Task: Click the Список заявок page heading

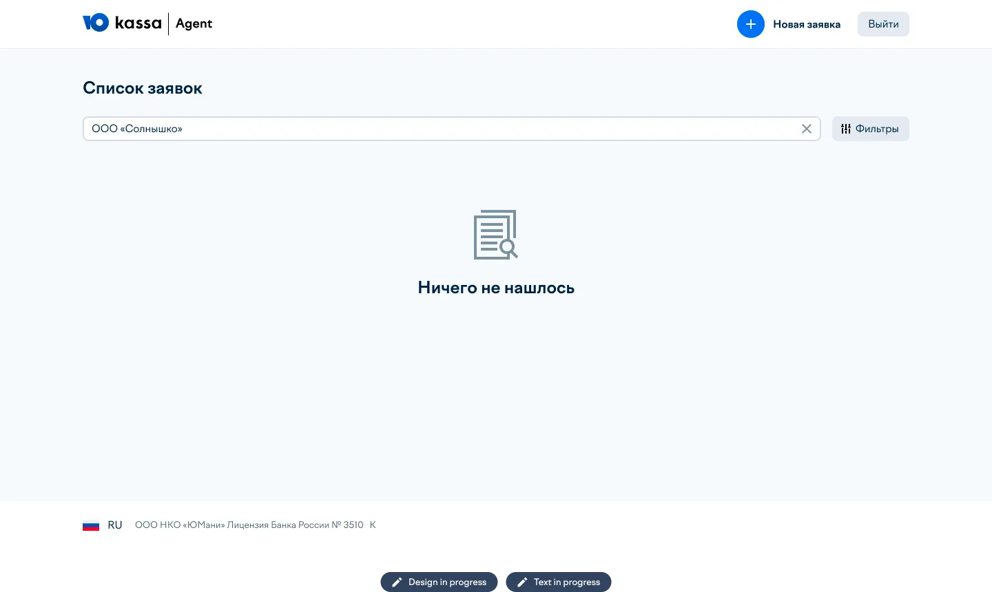Action: coord(143,88)
